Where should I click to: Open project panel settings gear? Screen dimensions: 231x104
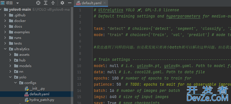[62, 3]
